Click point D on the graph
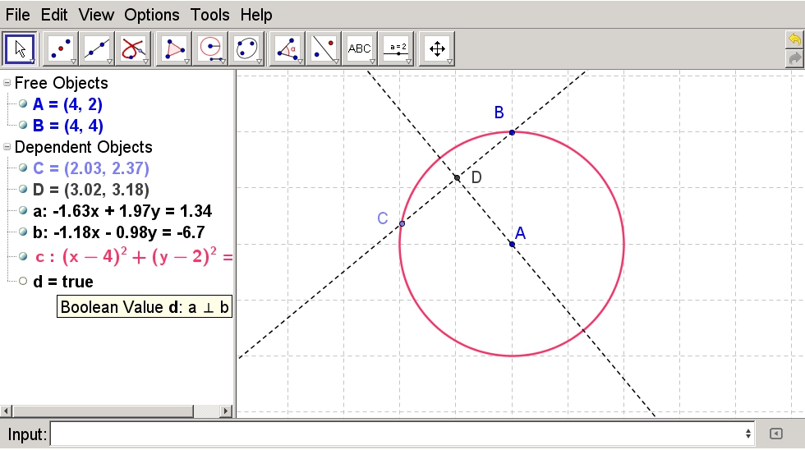The height and width of the screenshot is (450, 805). click(458, 177)
